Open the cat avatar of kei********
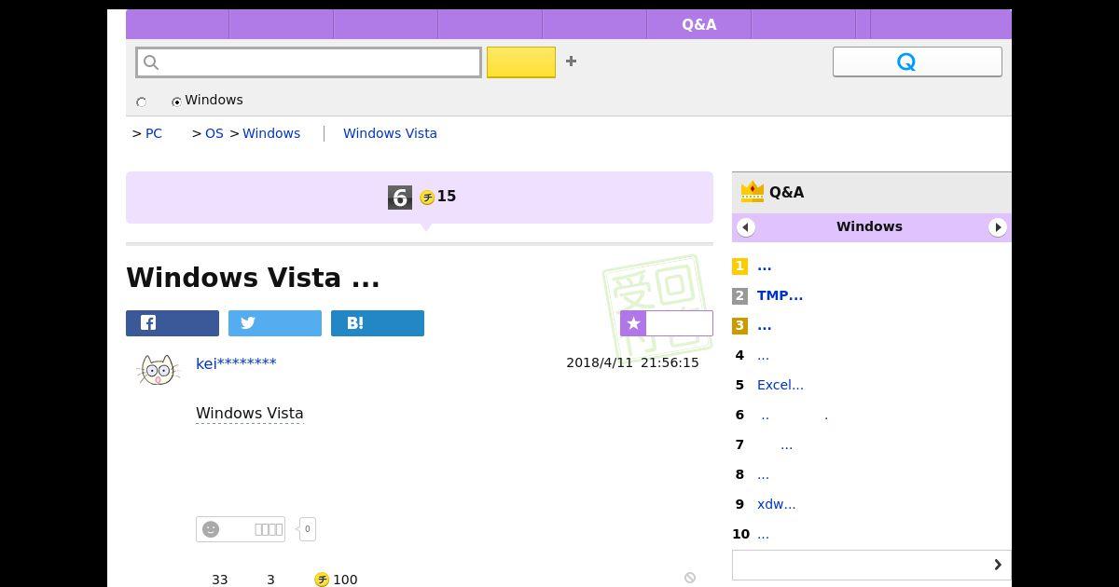Viewport: 1119px width, 587px height. 159,370
